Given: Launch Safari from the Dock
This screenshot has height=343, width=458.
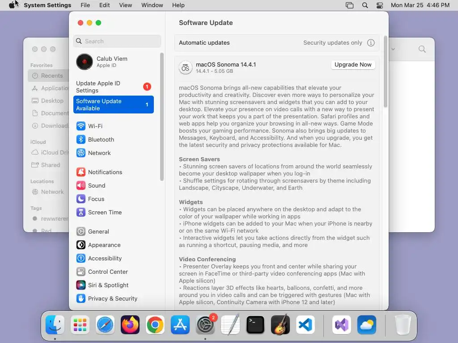Looking at the screenshot, I should click(105, 325).
